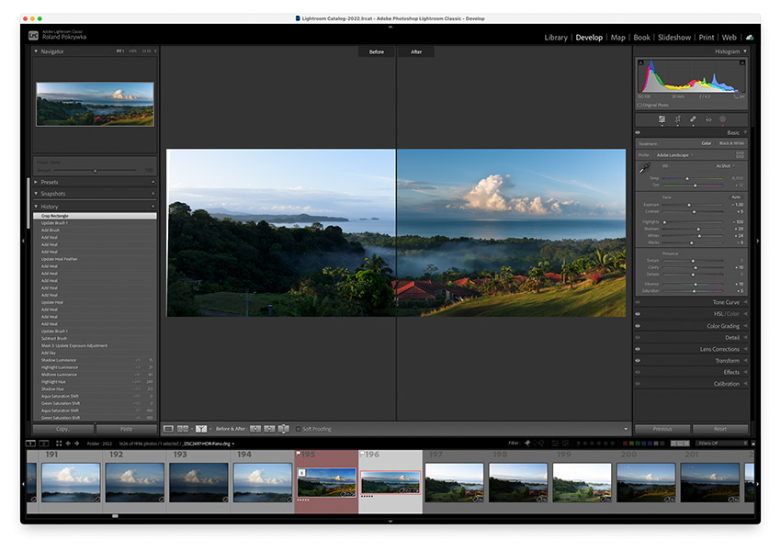Open the Slideshow module
Image resolution: width=781 pixels, height=551 pixels.
(673, 38)
